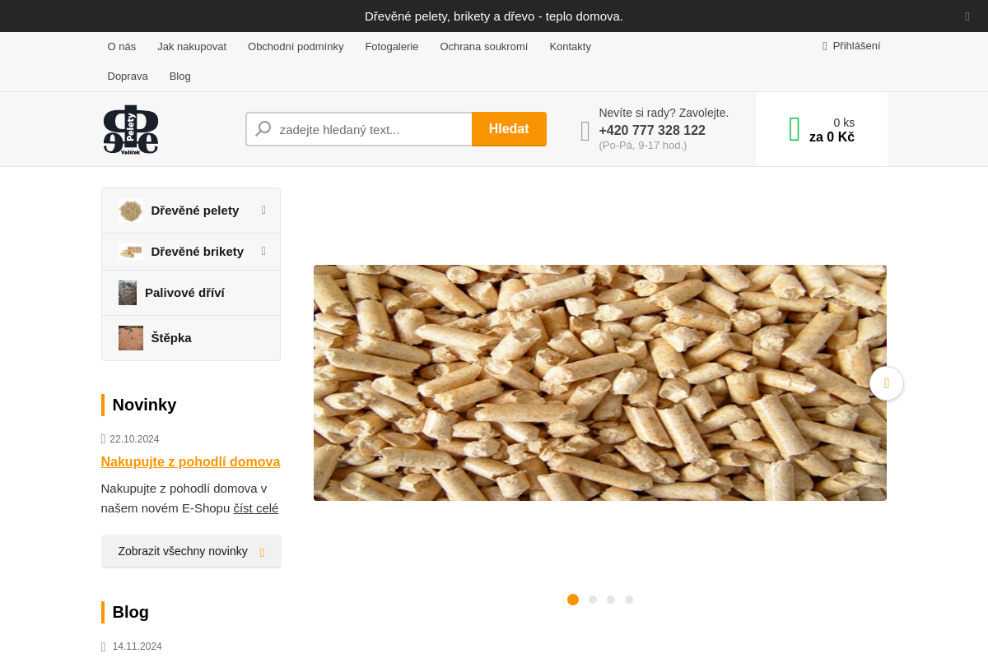The height and width of the screenshot is (658, 988).
Task: Expand the Dřevěné pelety submenu arrow
Action: pos(263,210)
